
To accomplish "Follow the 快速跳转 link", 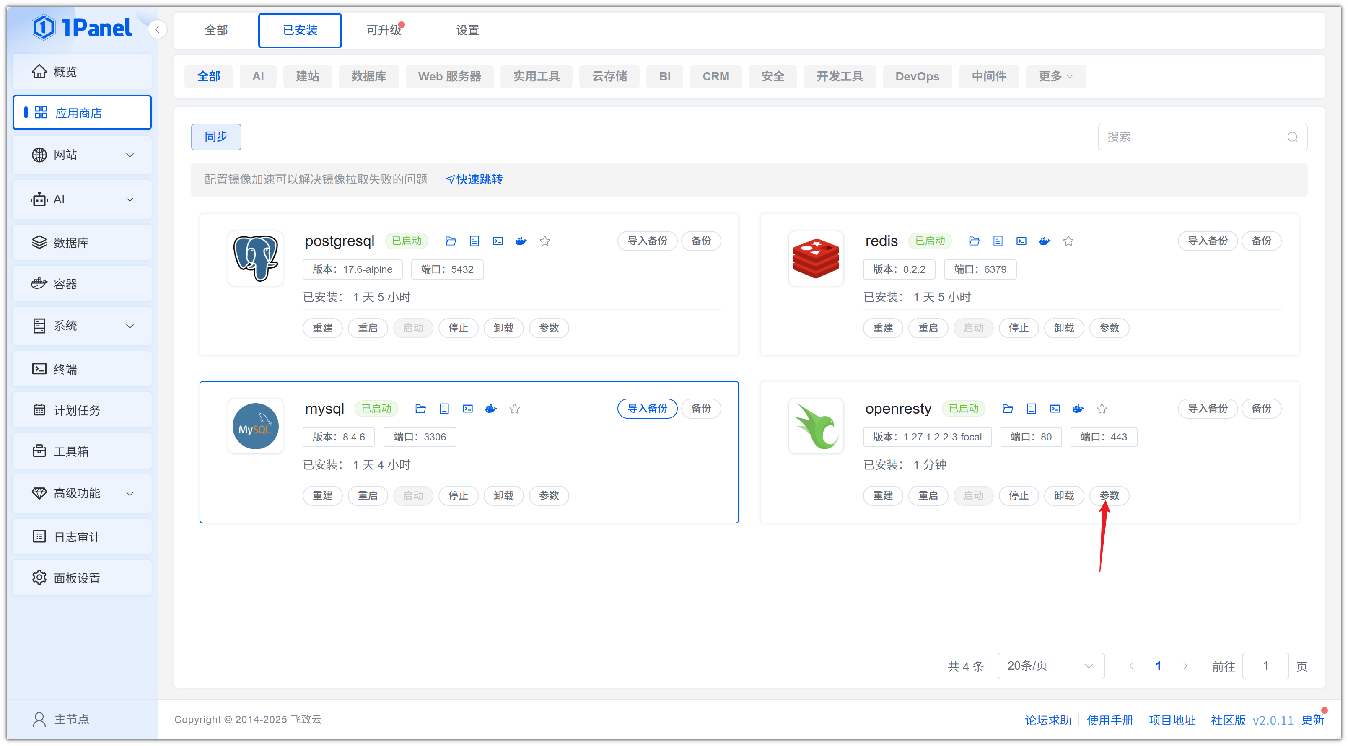I will [x=474, y=179].
